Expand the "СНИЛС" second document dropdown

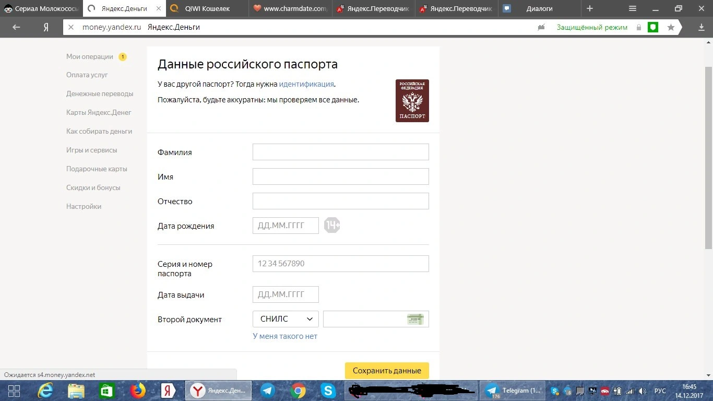tap(286, 319)
